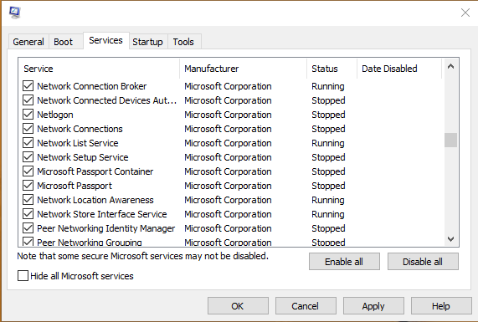Click the System Configuration window icon

14,13
